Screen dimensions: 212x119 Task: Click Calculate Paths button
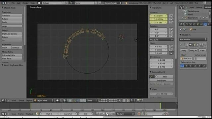click(12, 55)
